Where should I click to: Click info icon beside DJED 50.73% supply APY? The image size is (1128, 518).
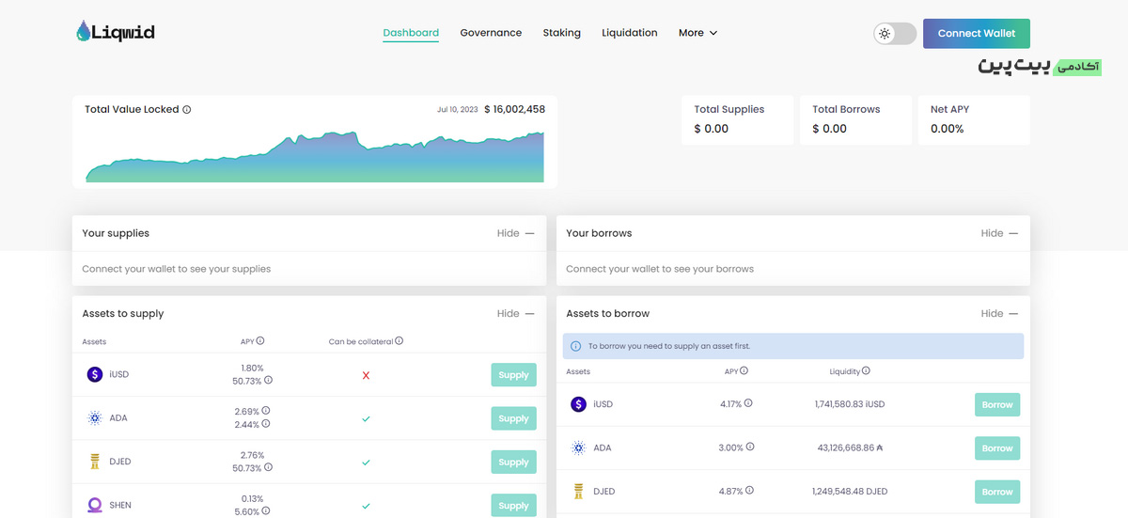(269, 467)
